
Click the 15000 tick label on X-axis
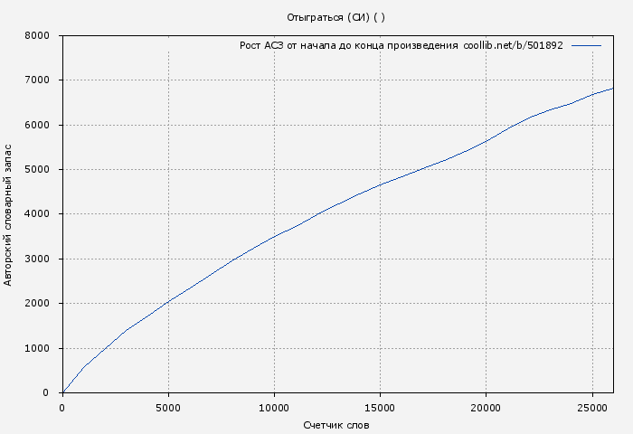[x=380, y=408]
